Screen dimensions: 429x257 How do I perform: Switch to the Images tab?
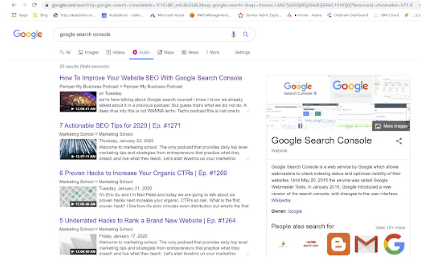[x=88, y=52]
